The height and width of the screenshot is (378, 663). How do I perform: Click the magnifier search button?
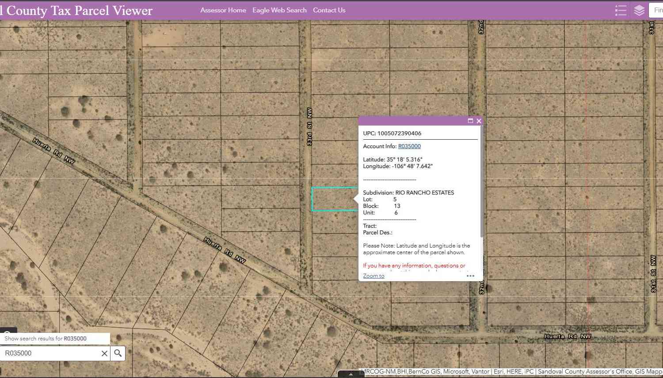click(118, 353)
